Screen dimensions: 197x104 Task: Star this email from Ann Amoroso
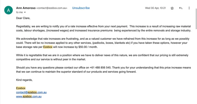click(172, 8)
